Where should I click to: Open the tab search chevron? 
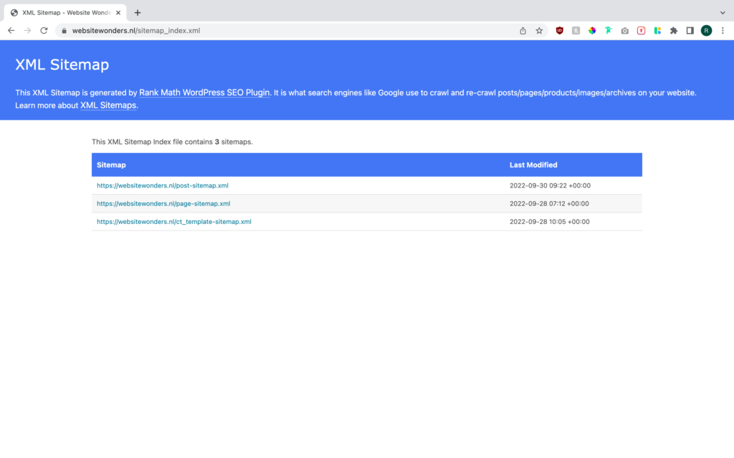723,12
